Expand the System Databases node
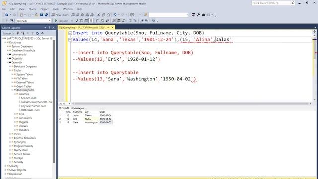 (8, 46)
